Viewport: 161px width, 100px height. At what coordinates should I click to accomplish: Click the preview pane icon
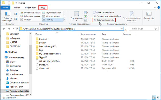[16, 14]
